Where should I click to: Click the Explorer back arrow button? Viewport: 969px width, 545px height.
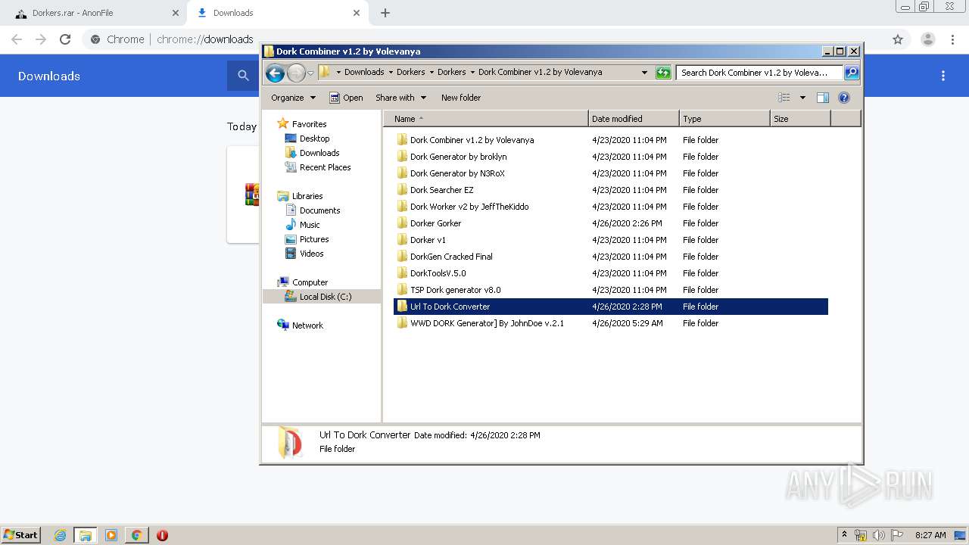click(x=275, y=73)
